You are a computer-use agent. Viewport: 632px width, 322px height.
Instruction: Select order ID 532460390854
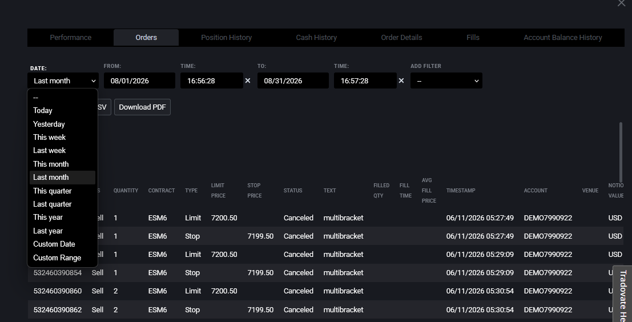pyautogui.click(x=57, y=273)
